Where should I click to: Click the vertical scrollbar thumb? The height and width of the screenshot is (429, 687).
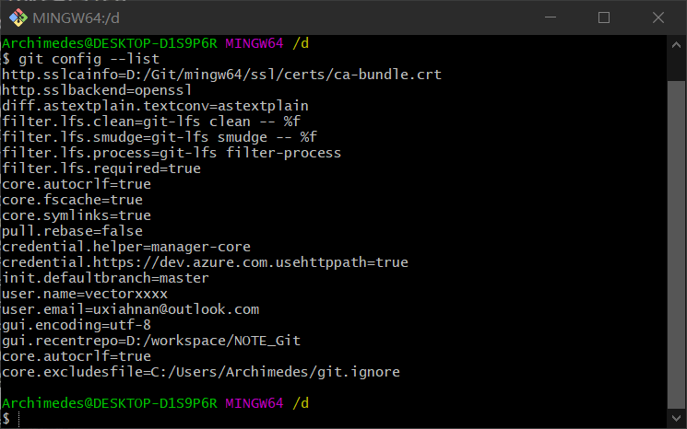tap(676, 245)
